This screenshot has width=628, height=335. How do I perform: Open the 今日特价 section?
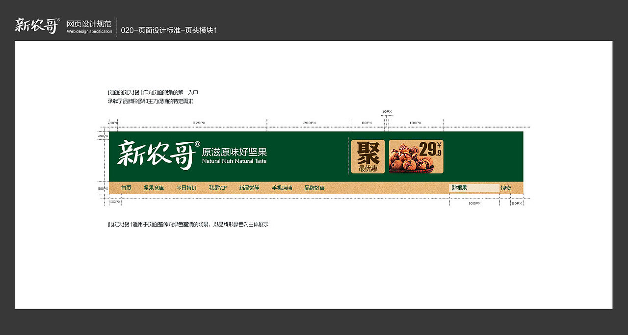[x=186, y=187]
